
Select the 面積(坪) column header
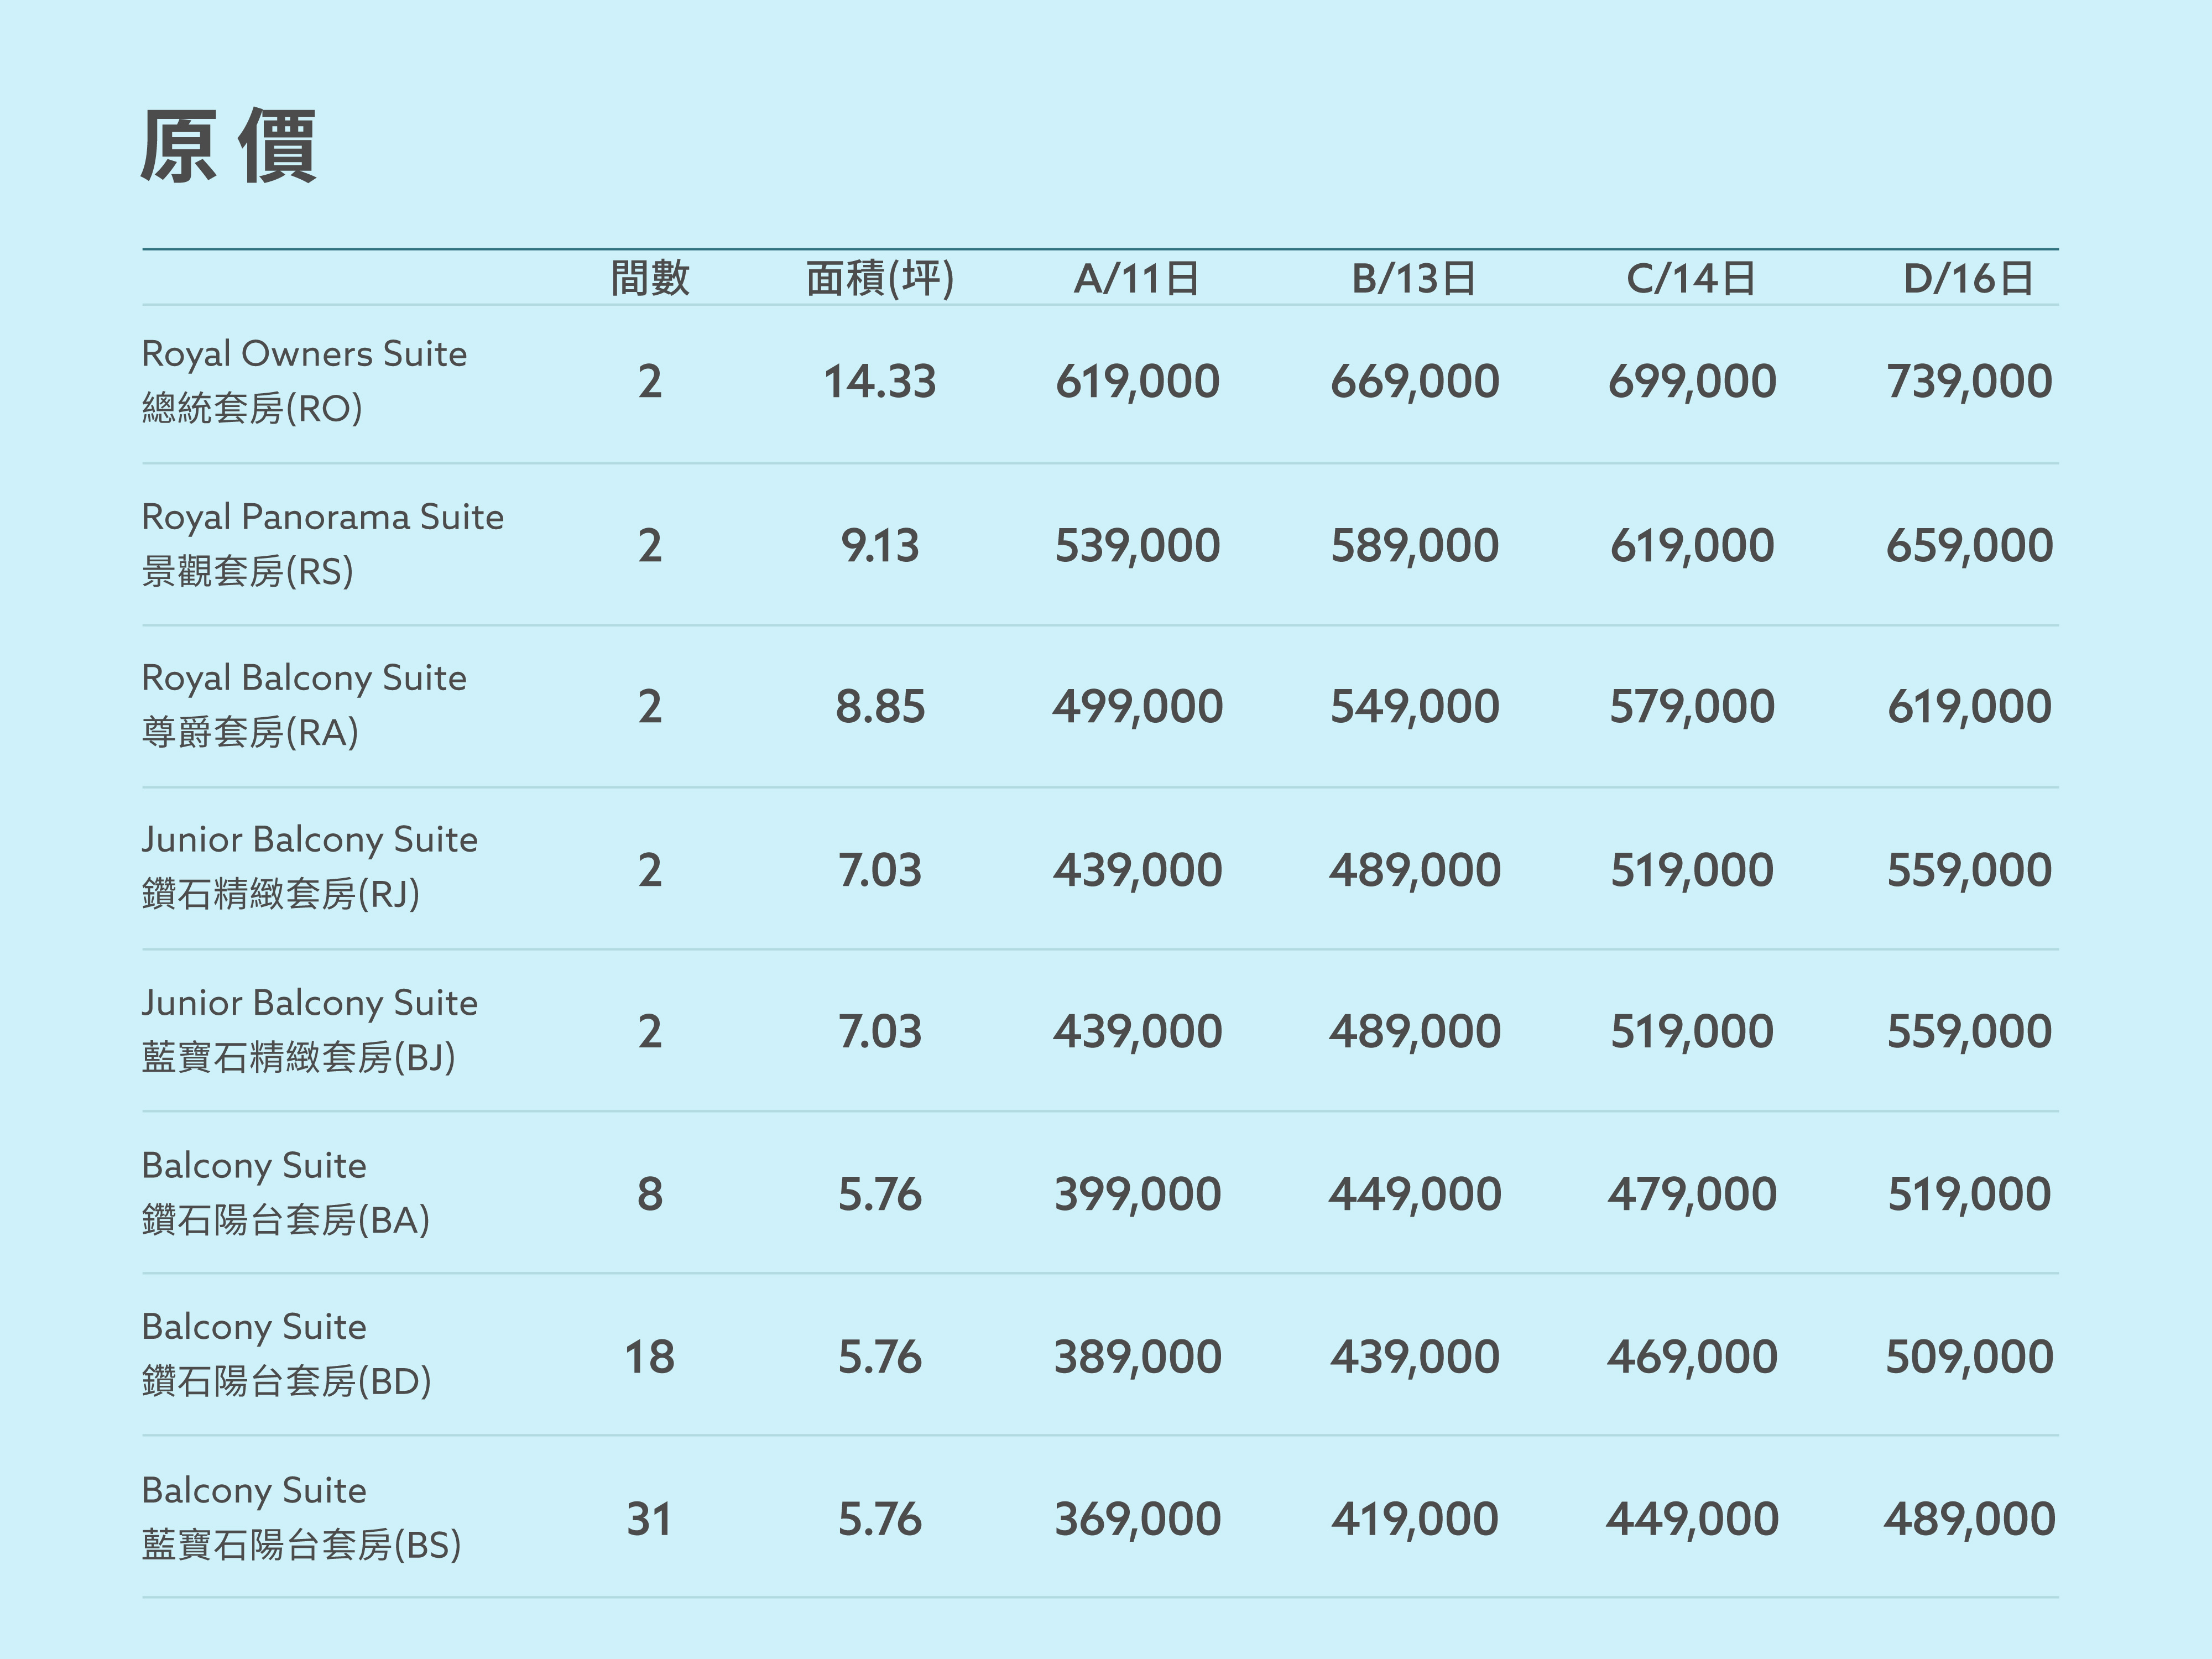pyautogui.click(x=880, y=278)
